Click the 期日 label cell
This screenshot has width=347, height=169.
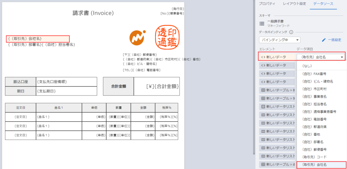pyautogui.click(x=21, y=91)
